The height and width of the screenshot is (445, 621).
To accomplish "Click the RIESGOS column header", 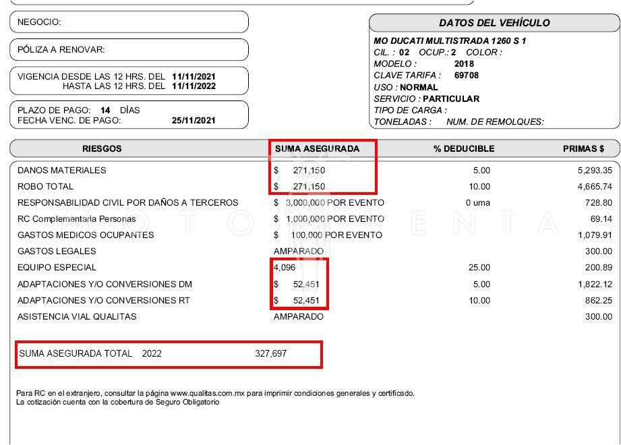I will pyautogui.click(x=102, y=148).
